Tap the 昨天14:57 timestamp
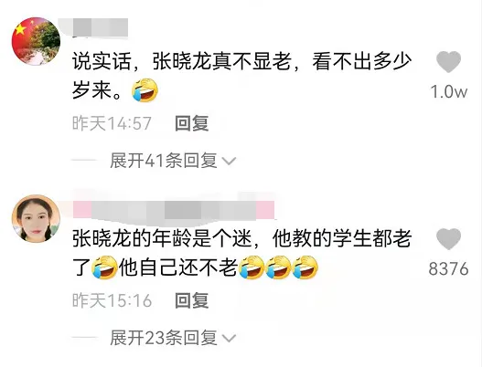Viewport: 482px width, 367px height. (112, 123)
